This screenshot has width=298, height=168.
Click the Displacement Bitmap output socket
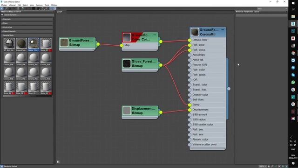coord(161,112)
